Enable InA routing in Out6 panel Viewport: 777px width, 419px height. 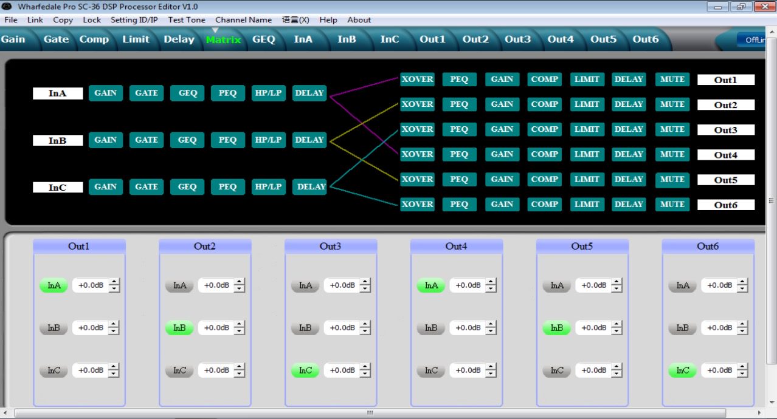point(682,285)
